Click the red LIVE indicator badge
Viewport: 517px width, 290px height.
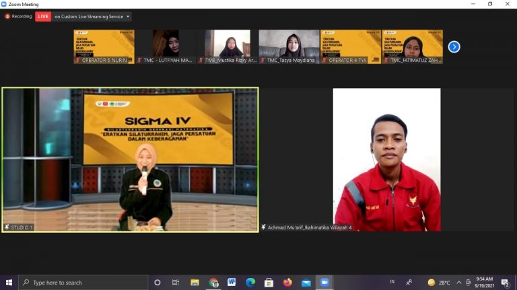(x=43, y=16)
